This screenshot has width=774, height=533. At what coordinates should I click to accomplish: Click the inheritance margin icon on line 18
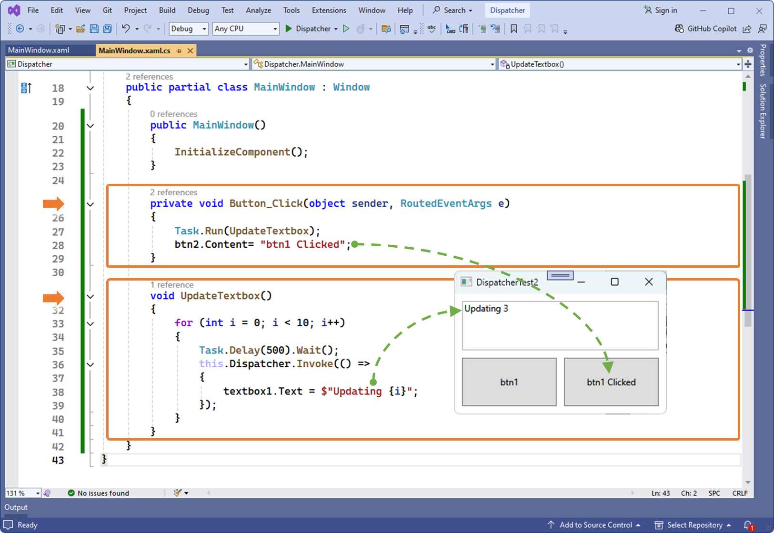pos(26,88)
